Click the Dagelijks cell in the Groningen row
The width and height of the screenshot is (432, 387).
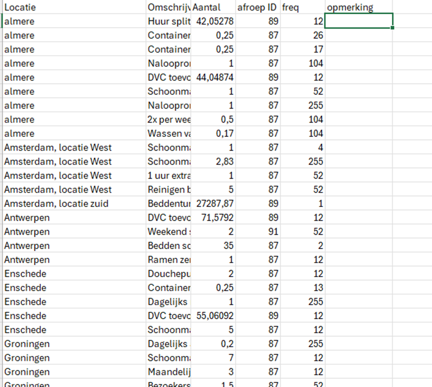168,344
